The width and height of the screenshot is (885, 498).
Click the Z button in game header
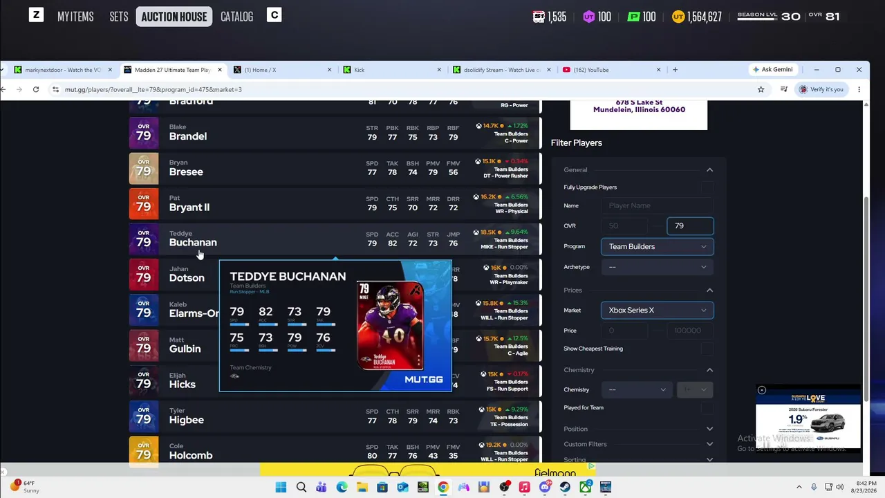pos(36,15)
